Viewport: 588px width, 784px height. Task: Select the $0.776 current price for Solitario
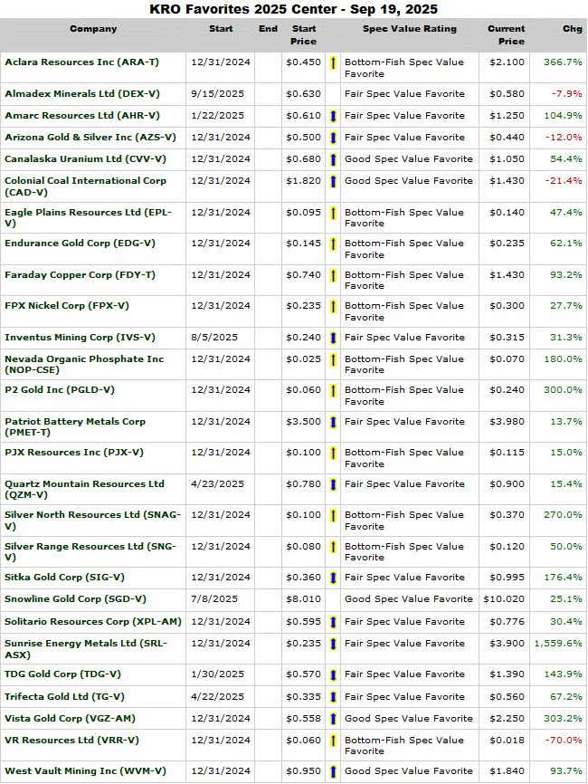[x=507, y=622]
